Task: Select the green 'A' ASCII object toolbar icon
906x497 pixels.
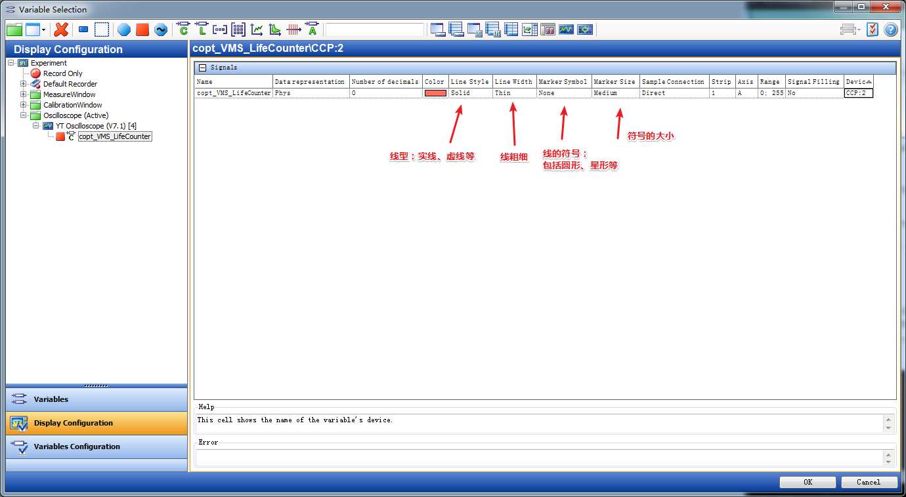Action: 311,29
